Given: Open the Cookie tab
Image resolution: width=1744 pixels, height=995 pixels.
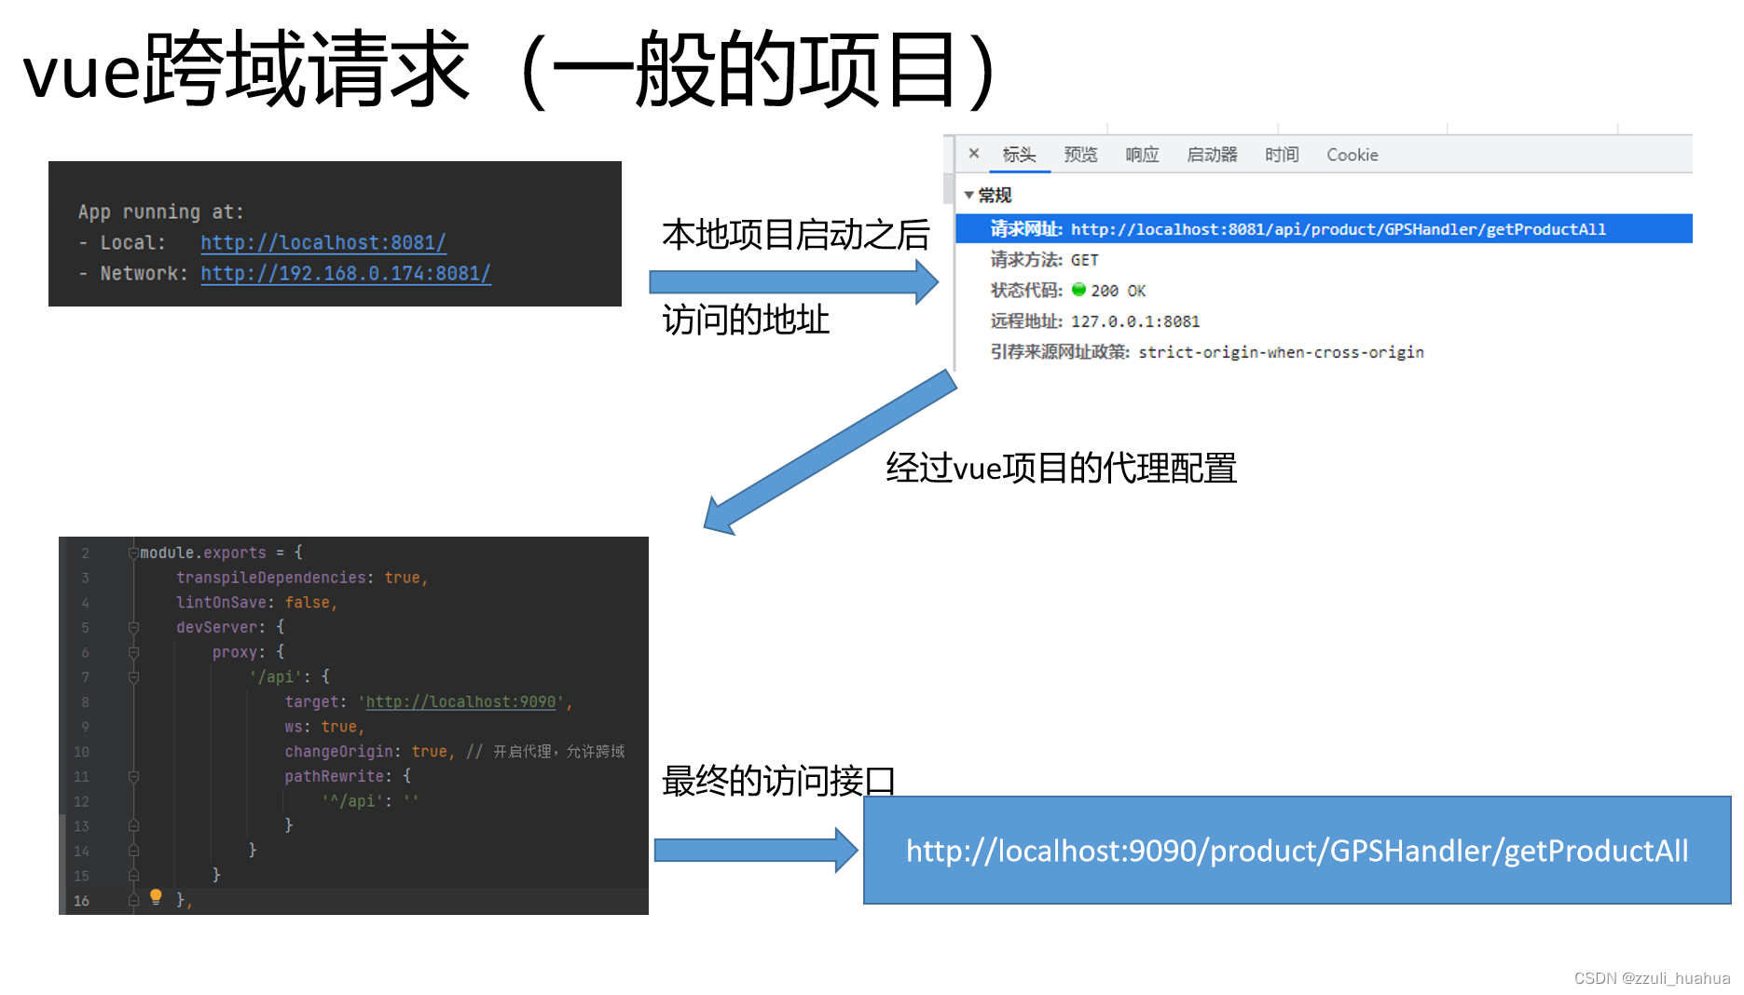Looking at the screenshot, I should 1353,155.
